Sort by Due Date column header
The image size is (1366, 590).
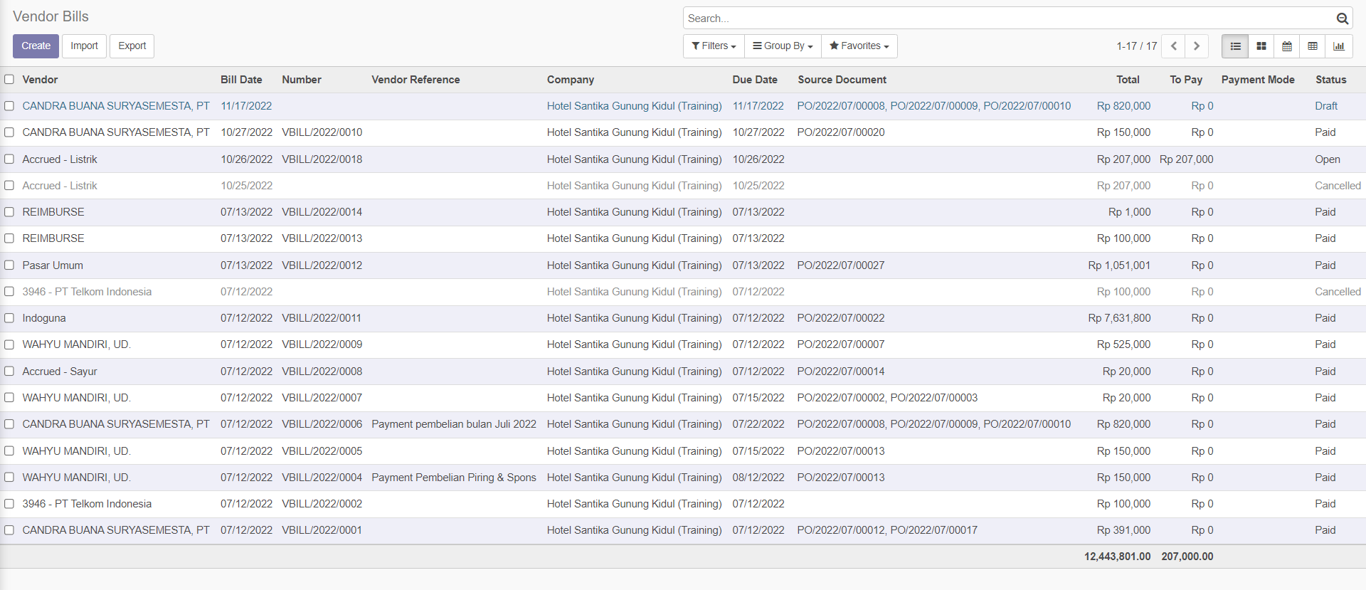coord(755,80)
